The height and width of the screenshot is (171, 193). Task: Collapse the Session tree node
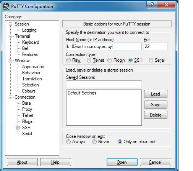(10, 24)
